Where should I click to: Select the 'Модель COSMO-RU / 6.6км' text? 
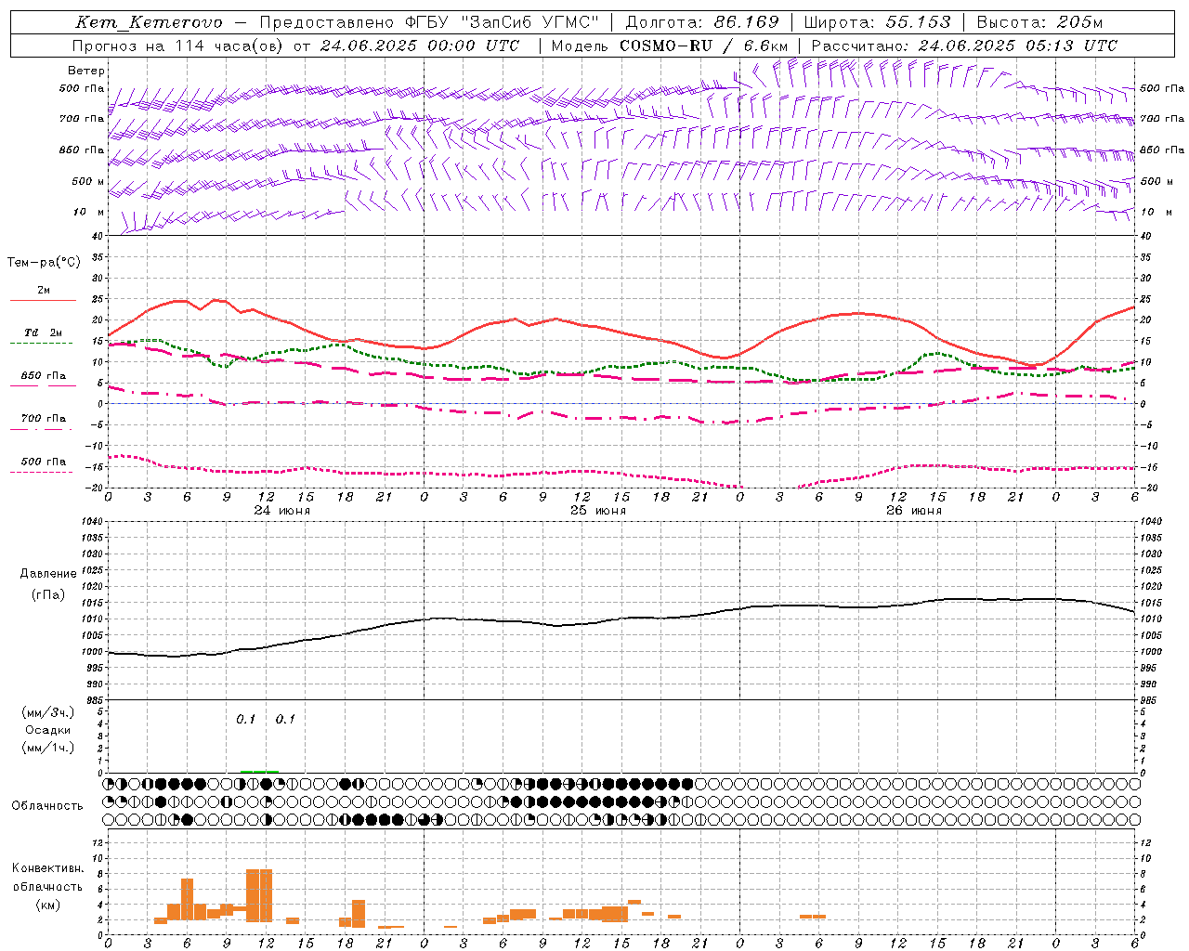click(x=670, y=46)
